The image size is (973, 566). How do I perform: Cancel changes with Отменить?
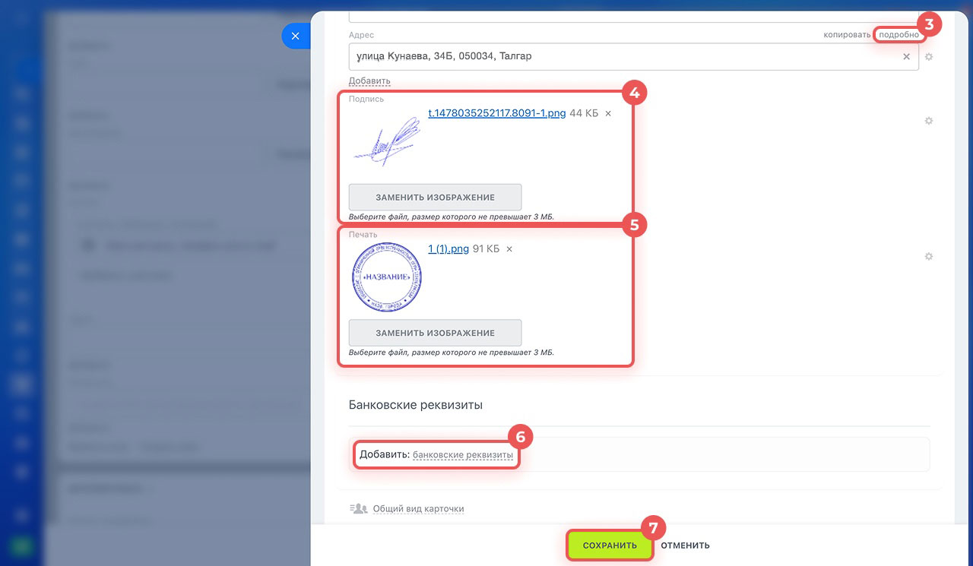[x=685, y=545]
